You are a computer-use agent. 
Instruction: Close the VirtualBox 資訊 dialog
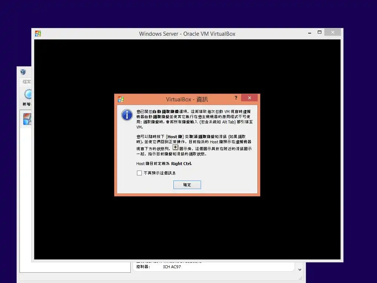[250, 98]
